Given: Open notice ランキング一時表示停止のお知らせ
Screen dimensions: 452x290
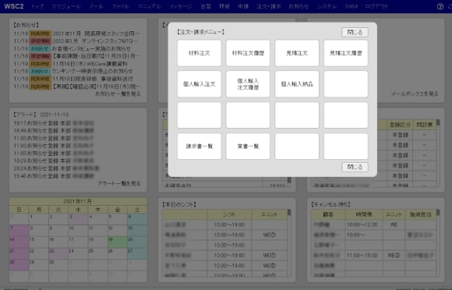Looking at the screenshot, I should point(92,71).
